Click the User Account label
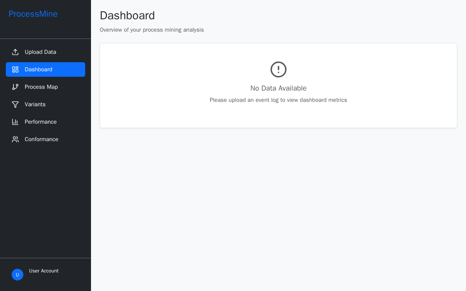 [x=44, y=271]
